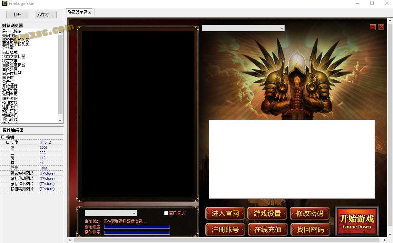Select 注册帐户 in the object list
393x243 pixels.
(x=10, y=107)
